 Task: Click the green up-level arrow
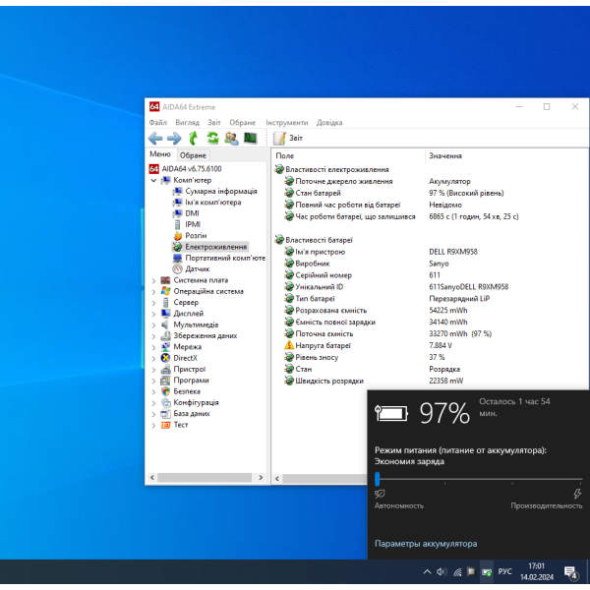click(x=194, y=138)
